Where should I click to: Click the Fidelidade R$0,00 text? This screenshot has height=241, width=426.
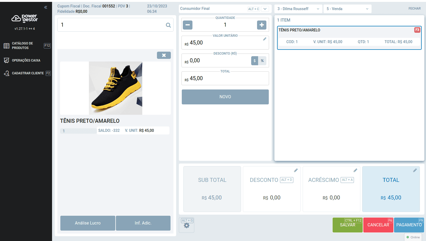pos(72,11)
